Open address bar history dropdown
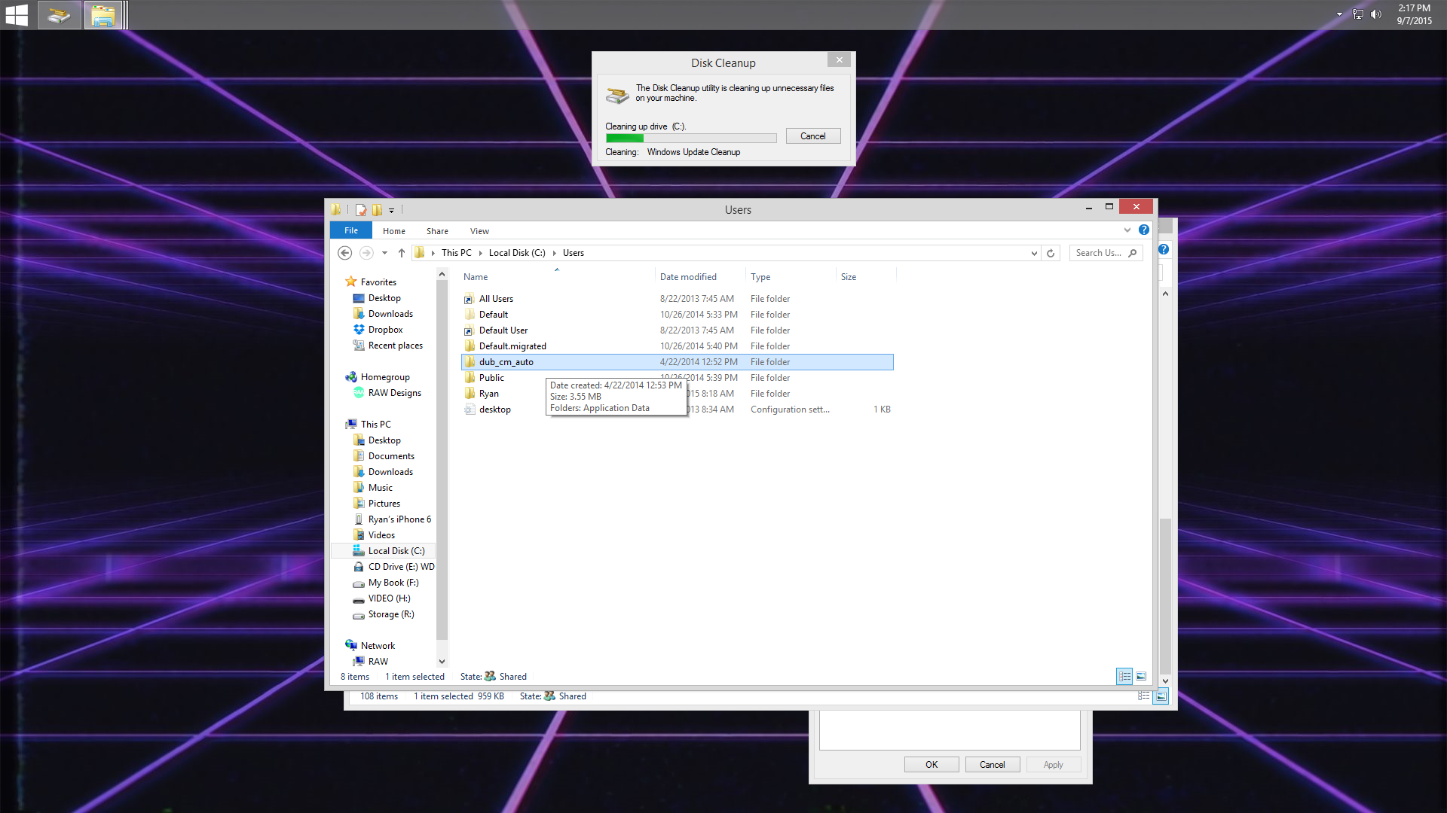This screenshot has height=813, width=1447. point(1034,253)
